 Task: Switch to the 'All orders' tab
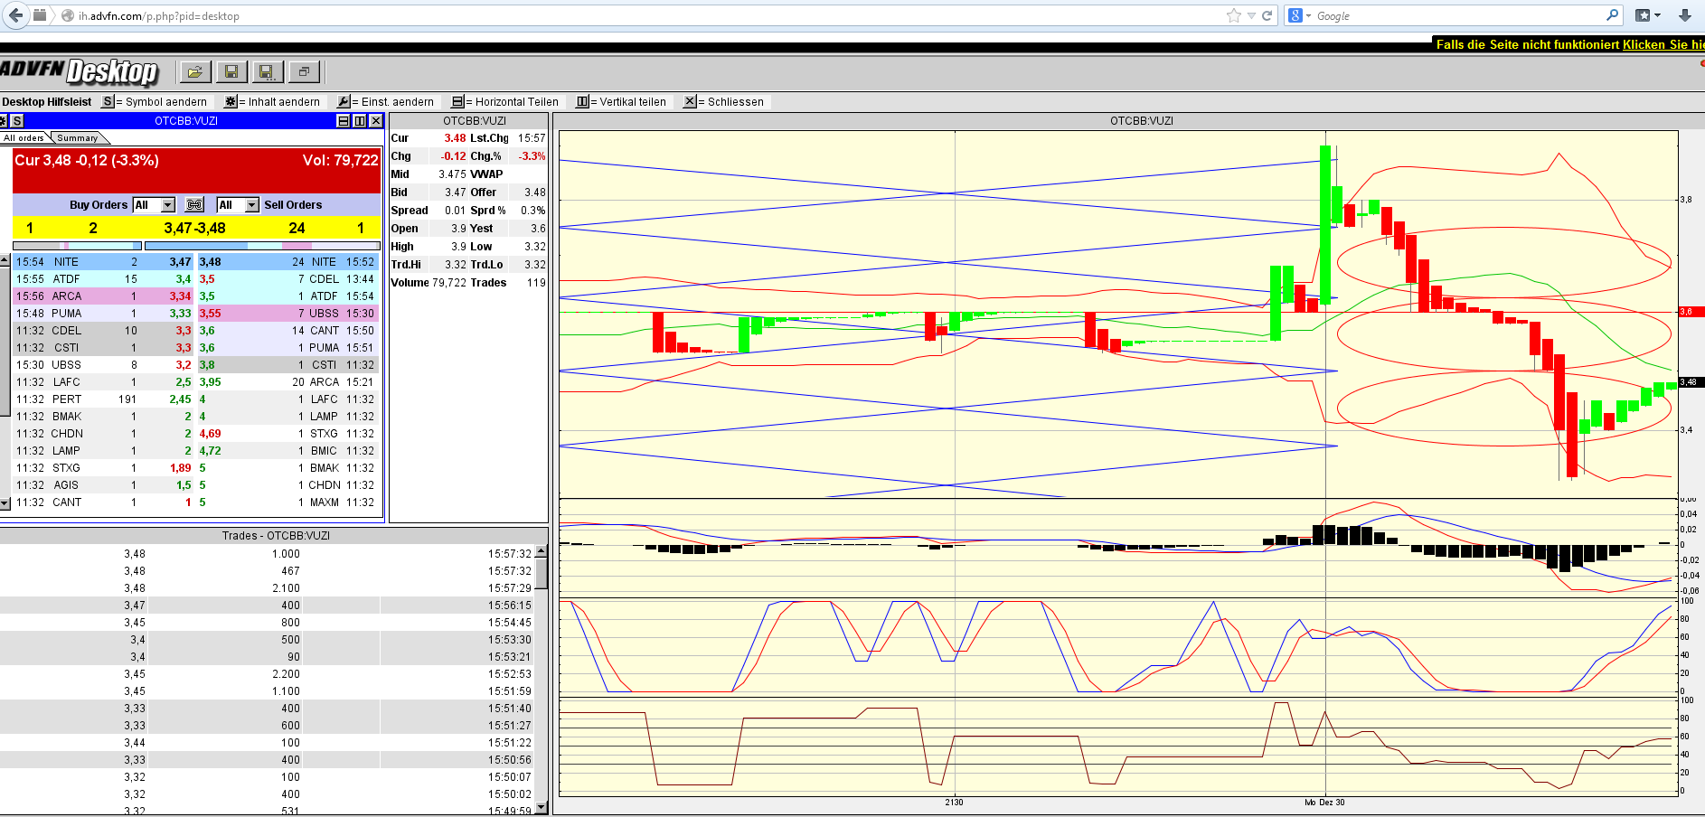(24, 138)
